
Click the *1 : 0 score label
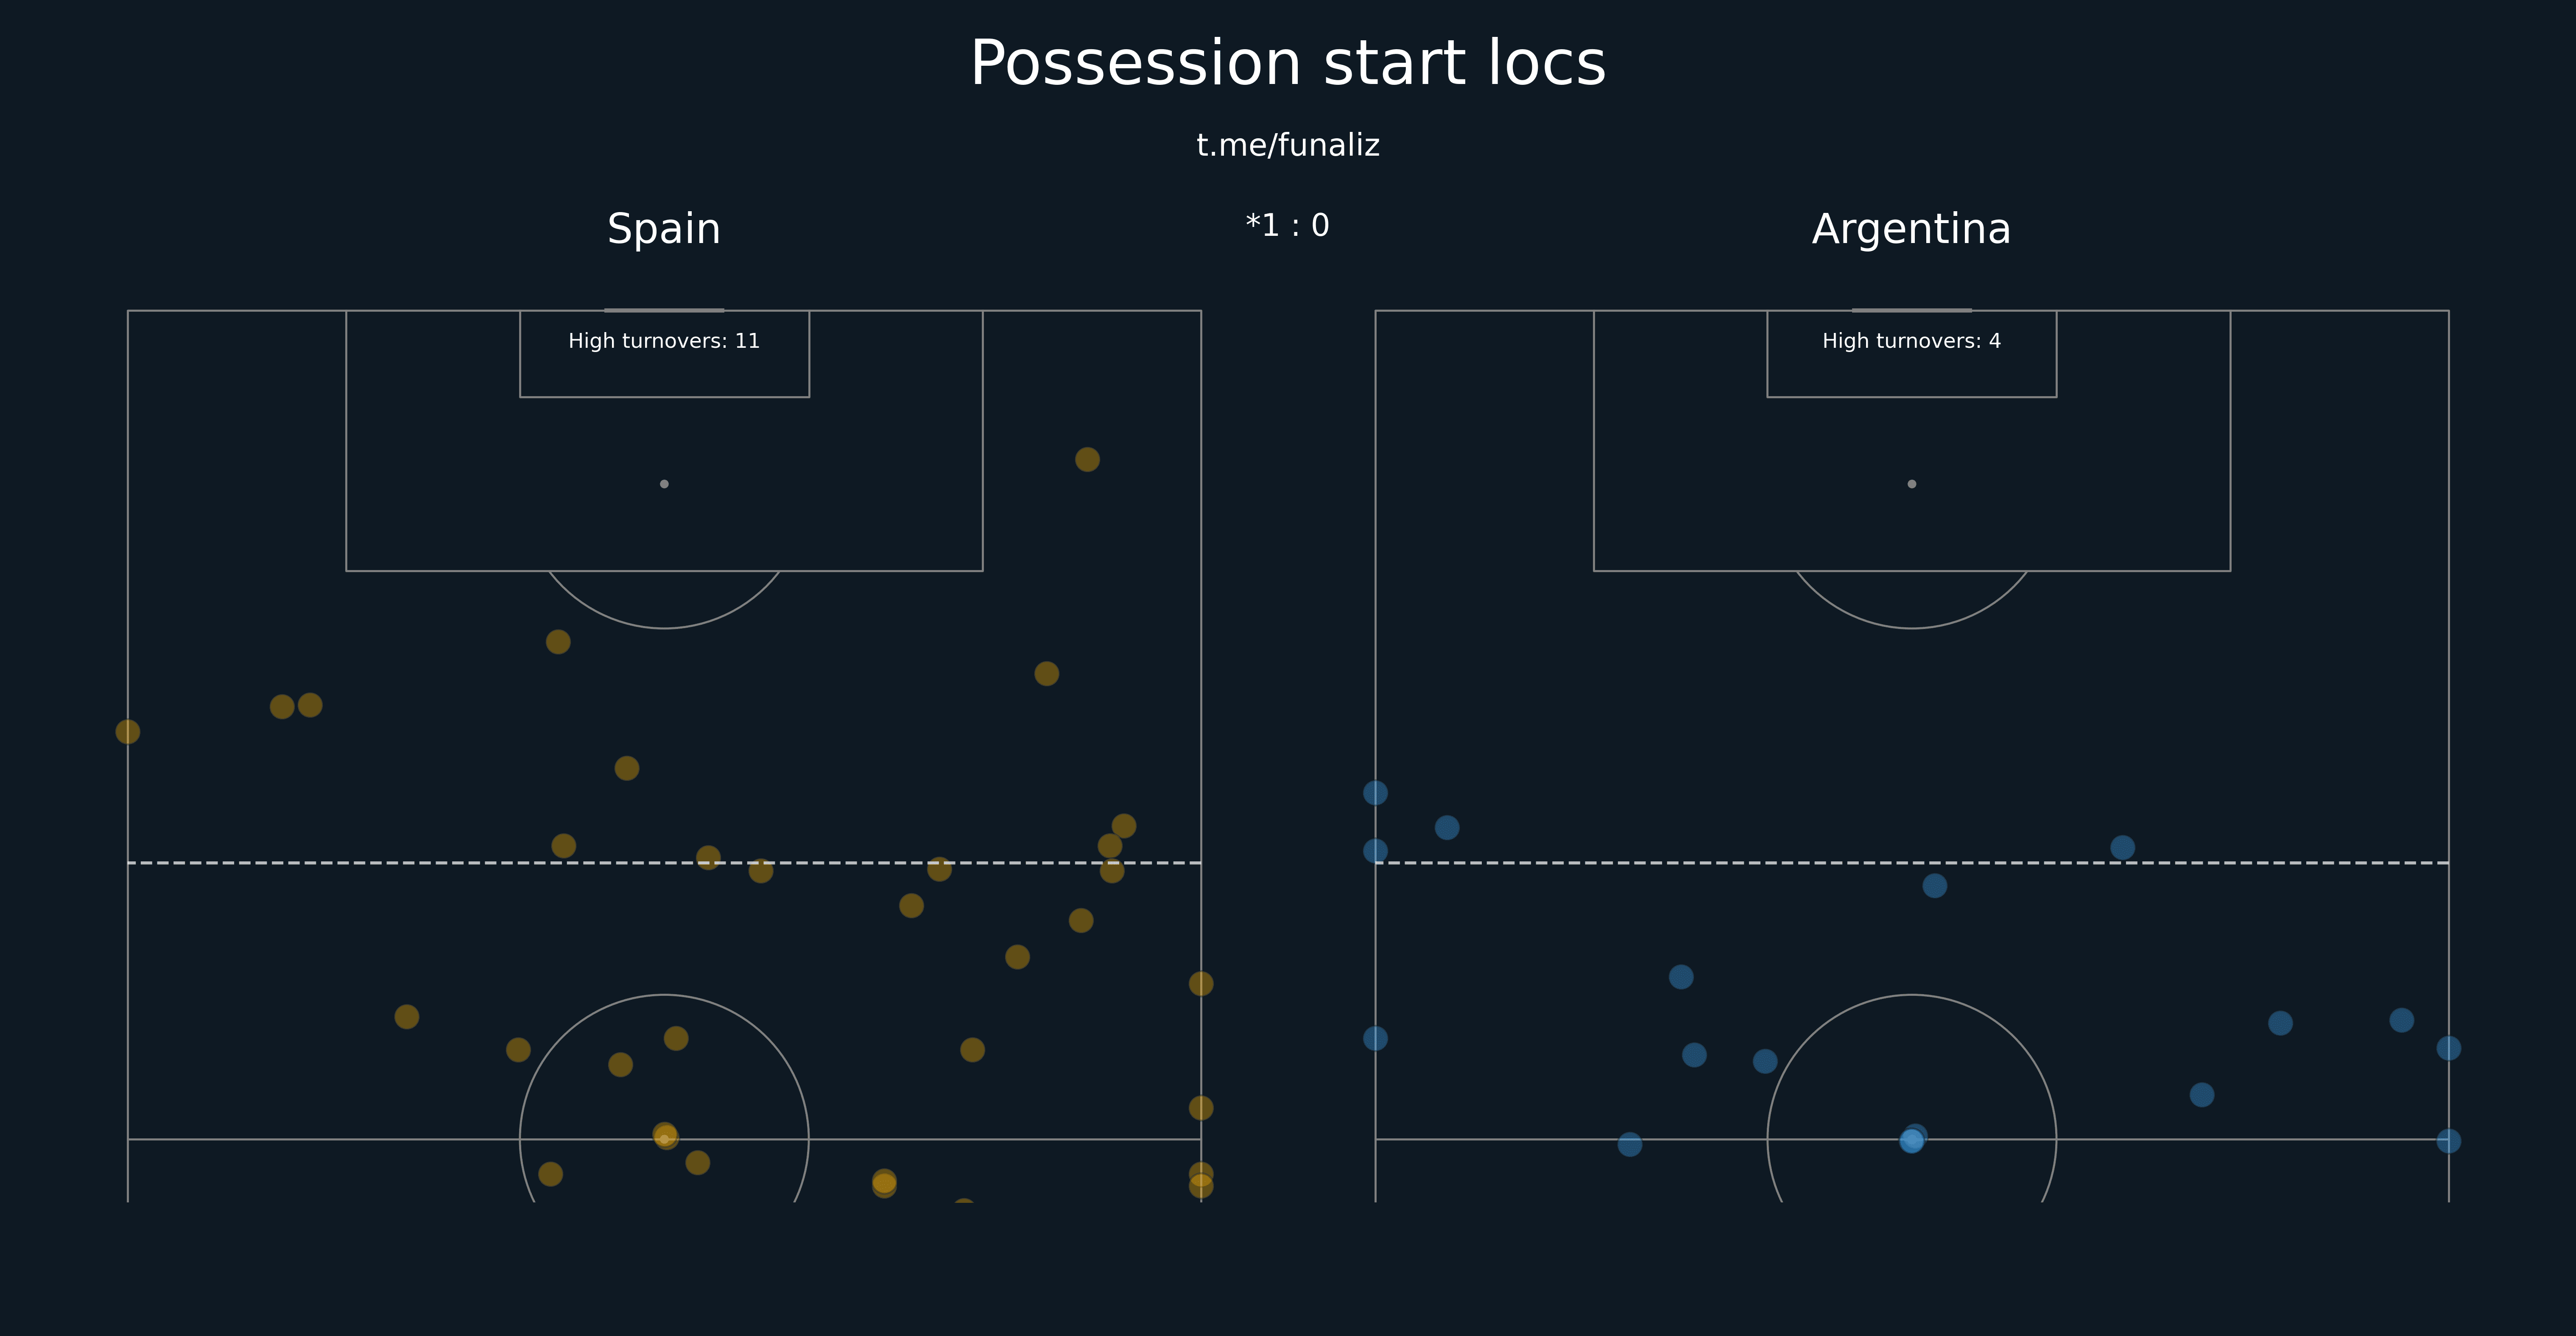click(1288, 225)
